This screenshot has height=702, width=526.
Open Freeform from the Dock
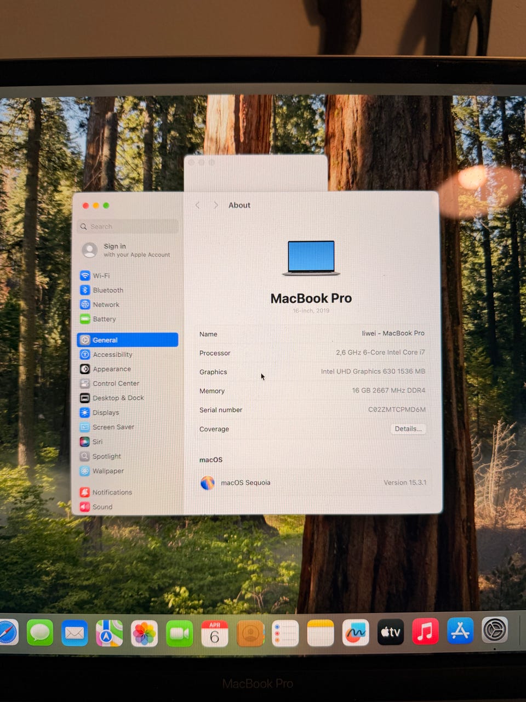click(356, 633)
